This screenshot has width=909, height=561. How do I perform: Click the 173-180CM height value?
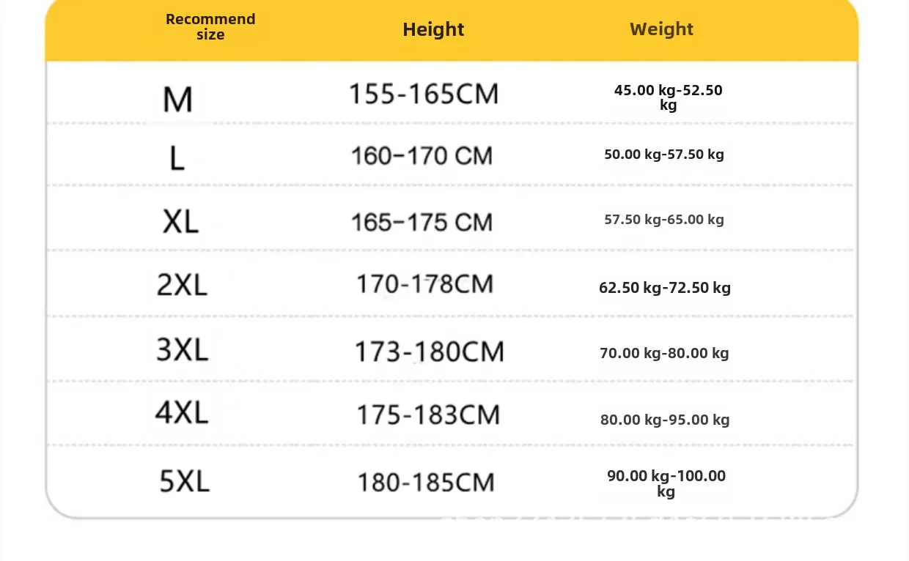429,352
